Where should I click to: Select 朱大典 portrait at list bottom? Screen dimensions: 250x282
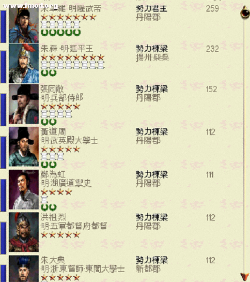[x=24, y=268]
